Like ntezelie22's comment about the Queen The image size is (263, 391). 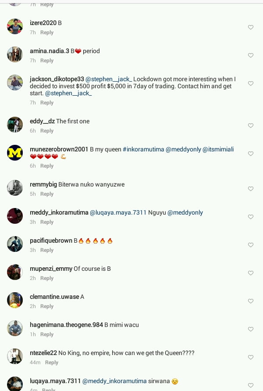click(251, 357)
